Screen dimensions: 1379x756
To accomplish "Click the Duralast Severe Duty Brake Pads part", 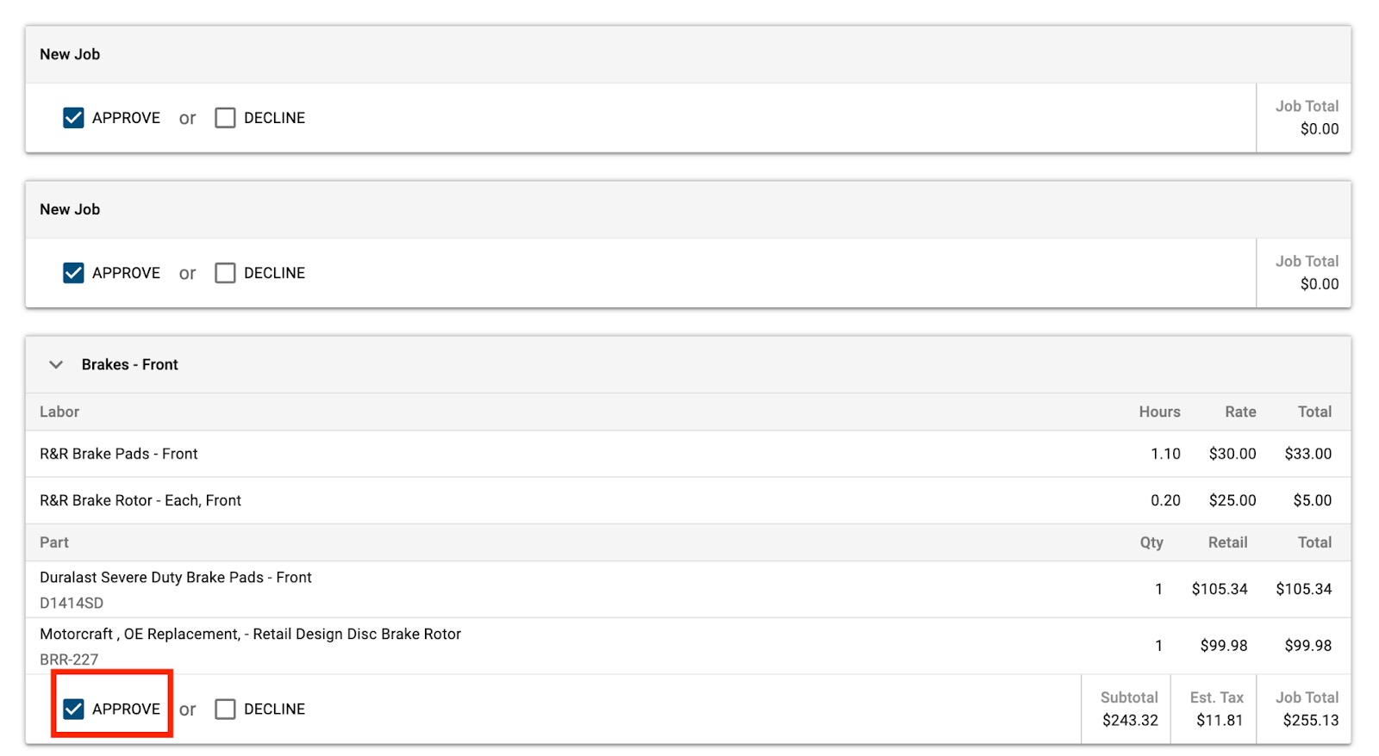I will point(175,577).
